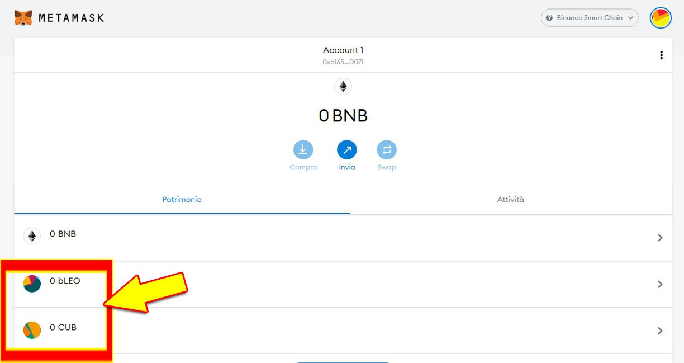Open the account avatar menu
The height and width of the screenshot is (363, 684).
[661, 18]
